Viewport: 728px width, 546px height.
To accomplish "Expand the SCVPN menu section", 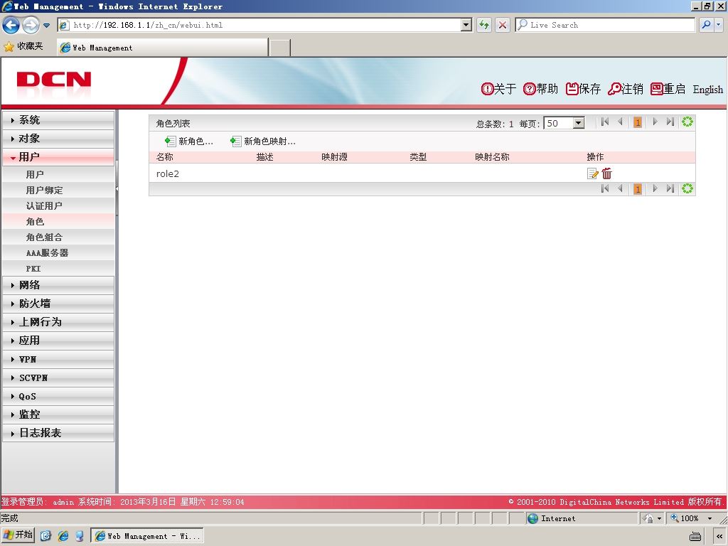I will click(x=58, y=378).
